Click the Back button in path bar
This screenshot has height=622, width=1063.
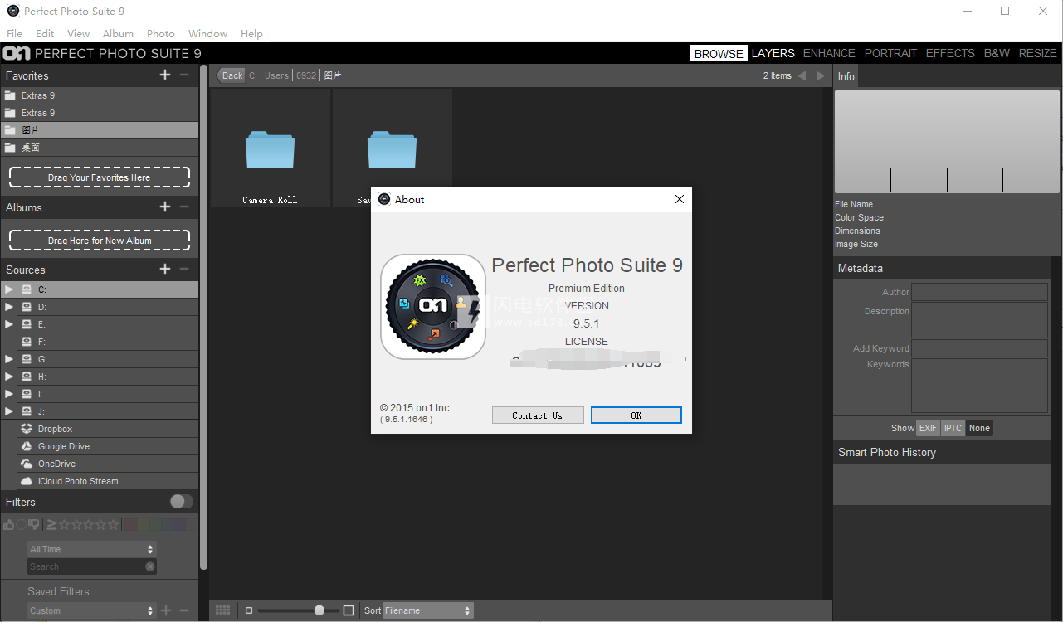click(231, 75)
